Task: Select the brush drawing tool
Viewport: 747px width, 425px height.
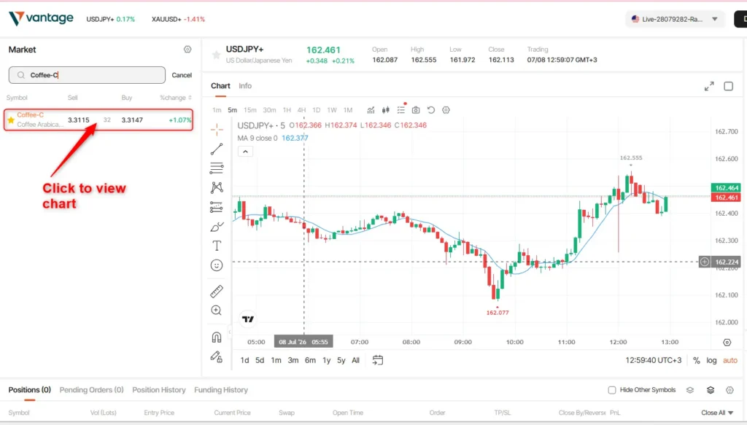Action: (x=217, y=227)
